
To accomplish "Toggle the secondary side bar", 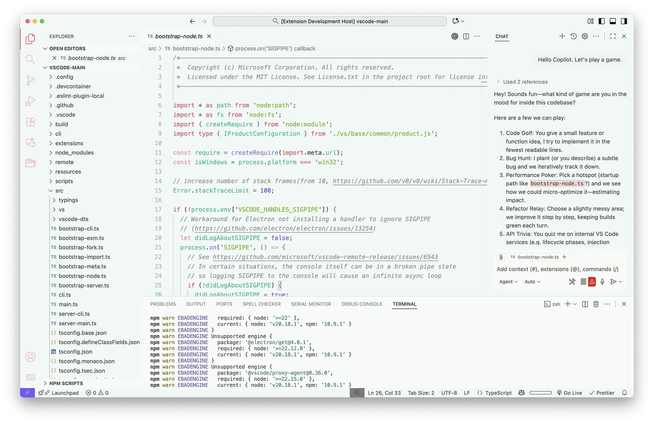I will tap(624, 21).
